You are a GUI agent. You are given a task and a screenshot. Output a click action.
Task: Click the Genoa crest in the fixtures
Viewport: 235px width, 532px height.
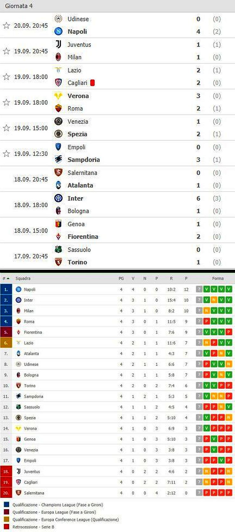[x=58, y=224]
